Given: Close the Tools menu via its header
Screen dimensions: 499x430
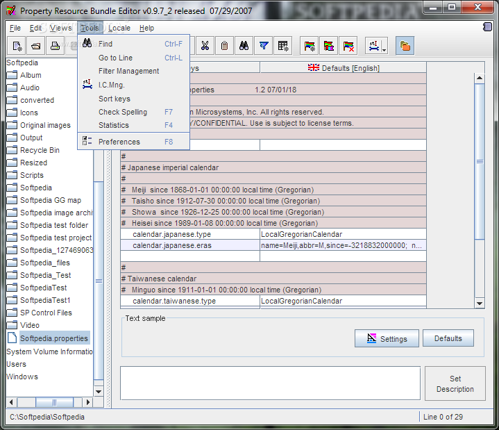Looking at the screenshot, I should 90,28.
